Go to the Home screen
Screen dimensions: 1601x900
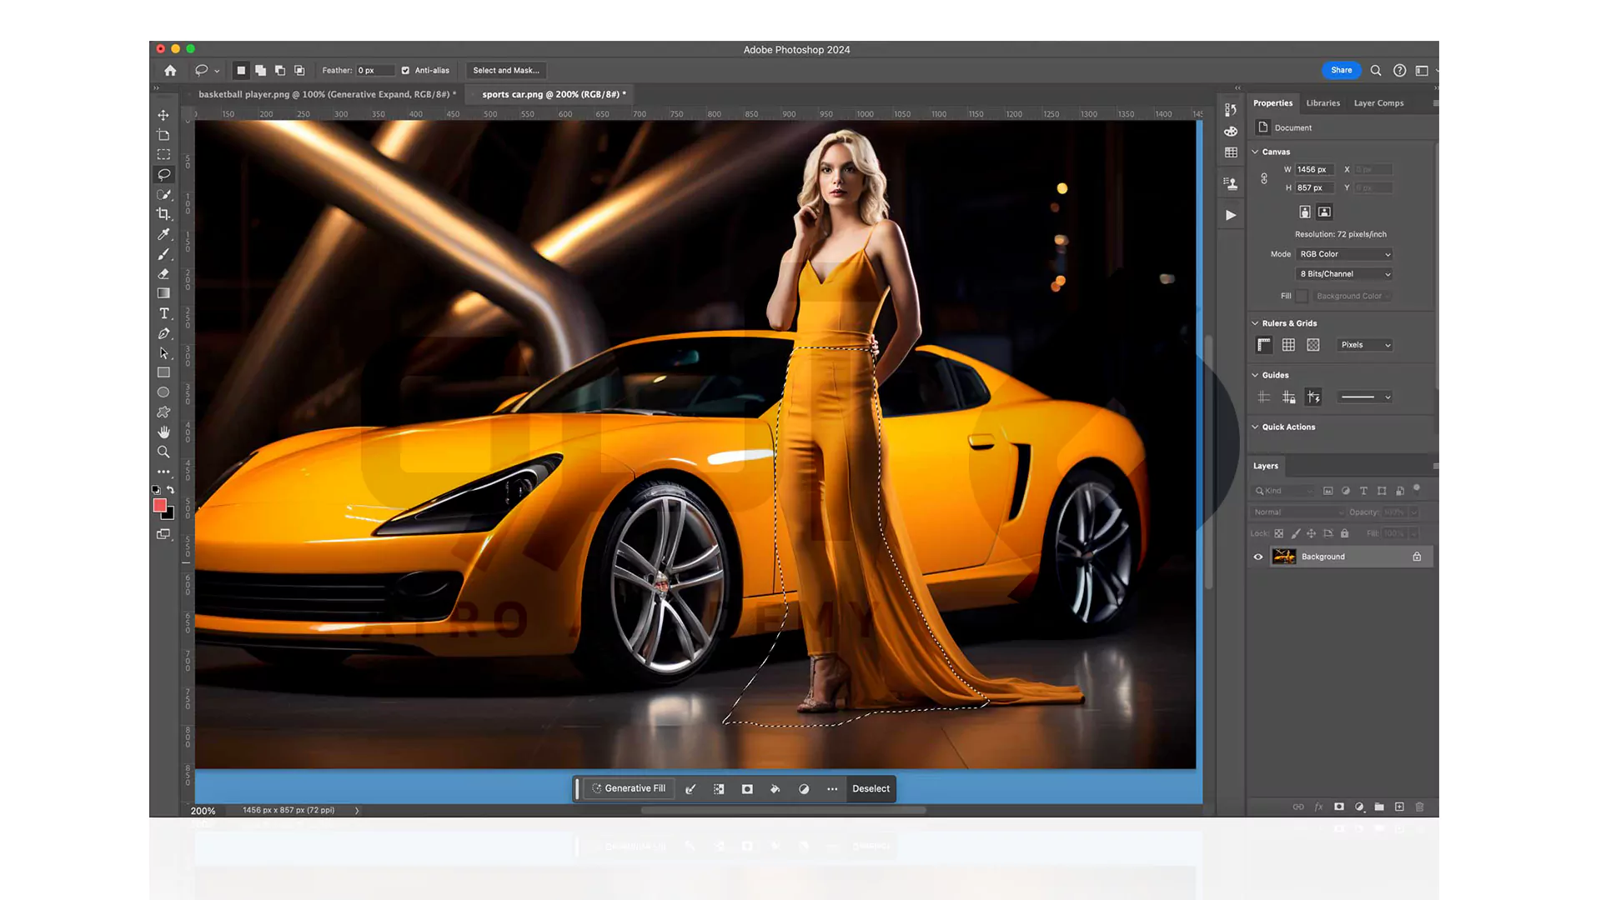pyautogui.click(x=170, y=71)
